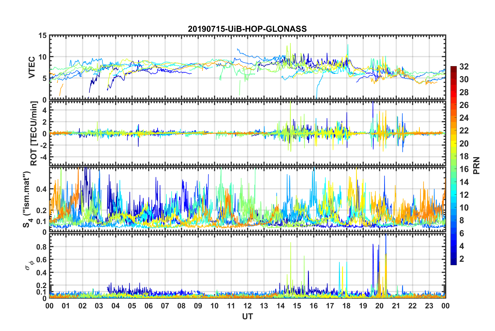The image size is (495, 331).
Task: Select the VTEC y-axis label
Action: [32, 67]
